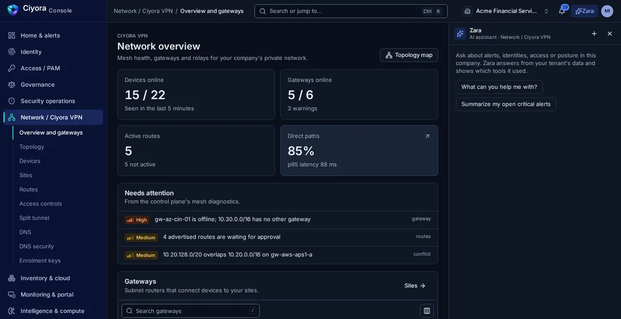
Task: Open the Topology map
Action: [x=409, y=55]
